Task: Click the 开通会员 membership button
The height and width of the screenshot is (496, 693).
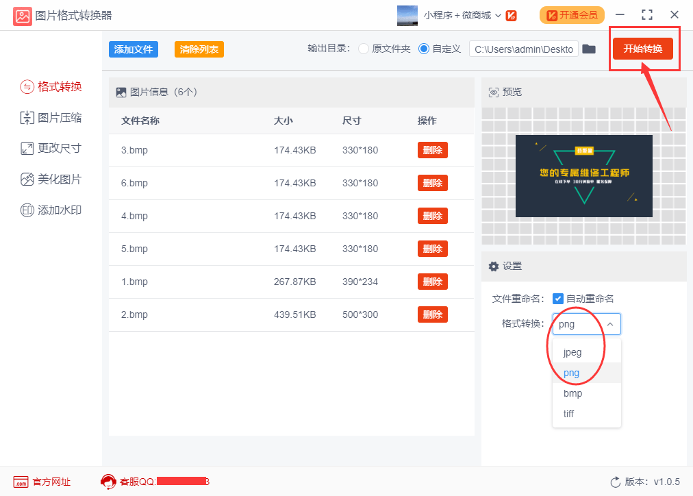Action: pos(571,14)
